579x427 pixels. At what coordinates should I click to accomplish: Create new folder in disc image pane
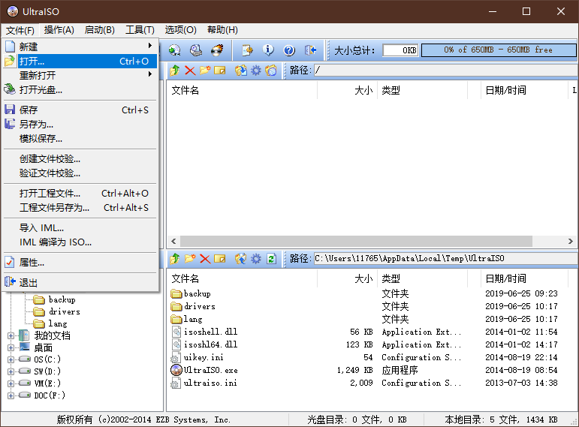[205, 70]
